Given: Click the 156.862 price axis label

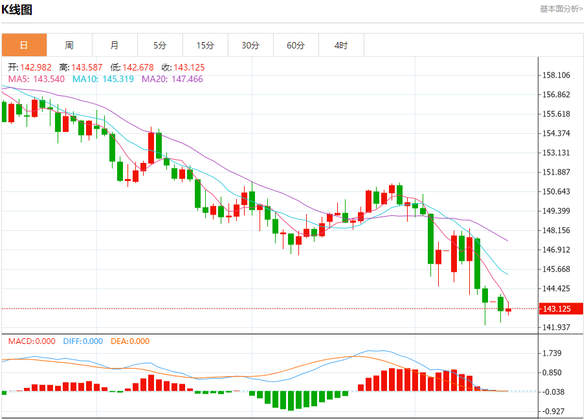Looking at the screenshot, I should click(x=557, y=94).
